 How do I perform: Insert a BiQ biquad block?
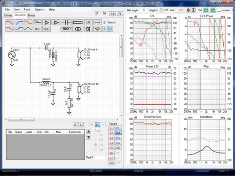pyautogui.click(x=37, y=29)
